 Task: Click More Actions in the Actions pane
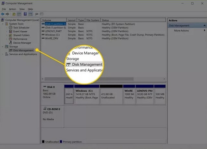[x=181, y=30]
